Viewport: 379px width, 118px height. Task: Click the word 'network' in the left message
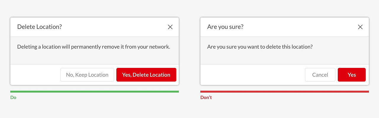point(159,47)
